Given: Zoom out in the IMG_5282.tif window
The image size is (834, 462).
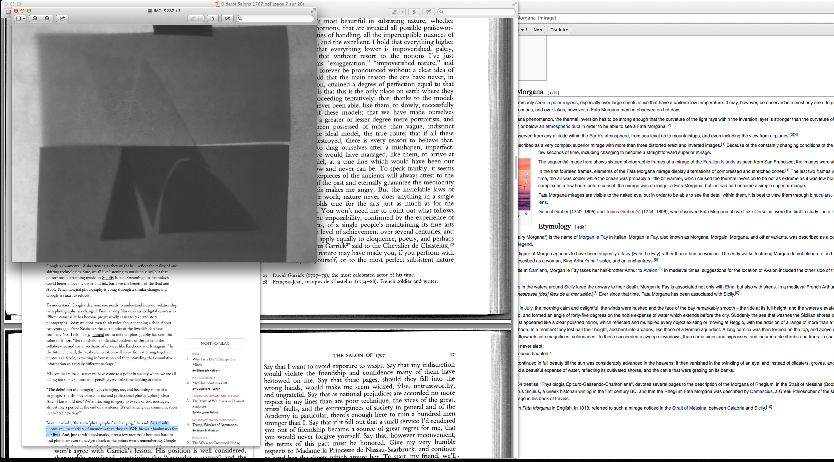Looking at the screenshot, I should (35, 19).
